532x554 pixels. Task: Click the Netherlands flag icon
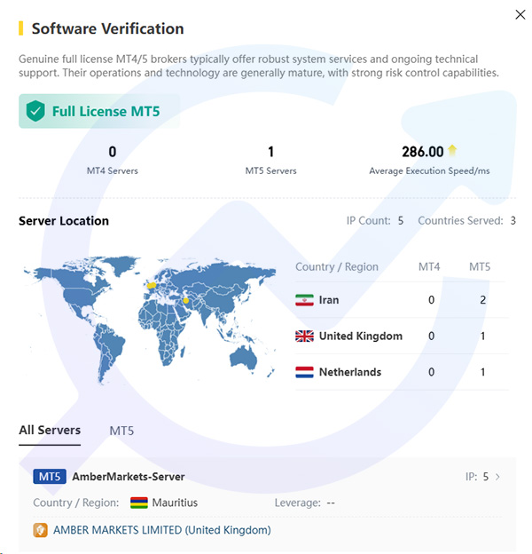coord(304,372)
